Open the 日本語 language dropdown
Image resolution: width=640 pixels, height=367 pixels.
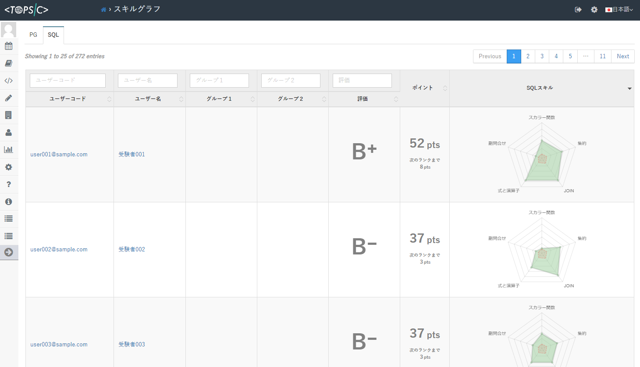click(619, 10)
